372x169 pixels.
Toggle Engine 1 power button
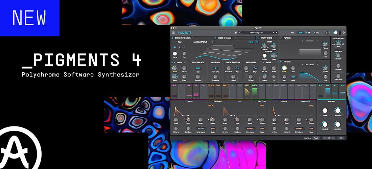[x=172, y=38]
